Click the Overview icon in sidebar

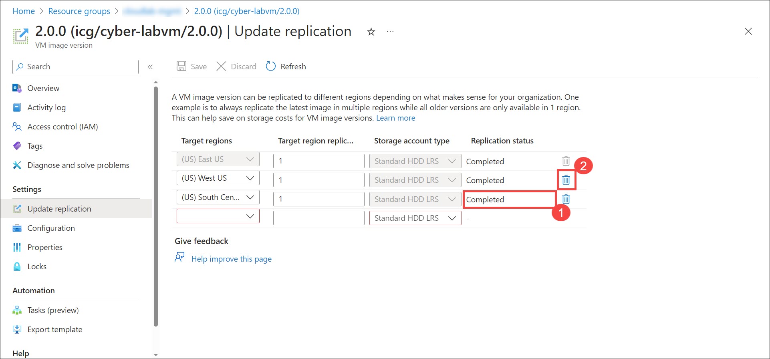[17, 88]
